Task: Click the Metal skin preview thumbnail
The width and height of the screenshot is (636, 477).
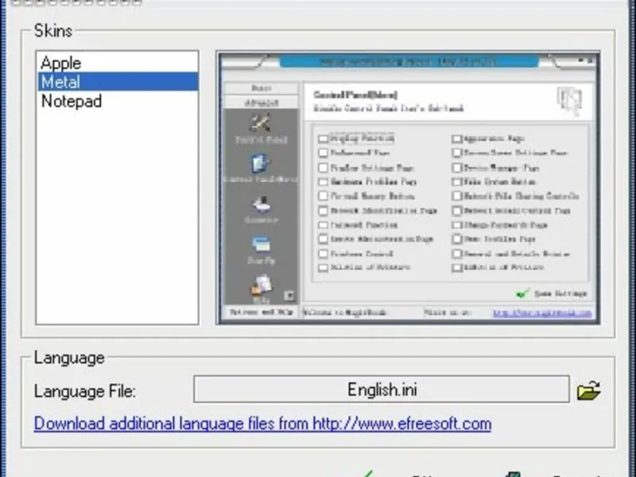Action: (x=408, y=188)
